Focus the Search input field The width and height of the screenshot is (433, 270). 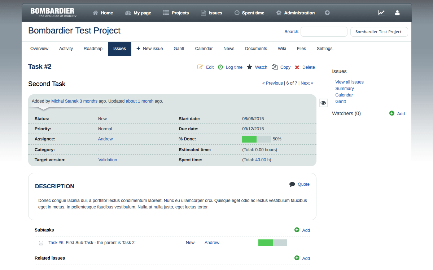324,32
